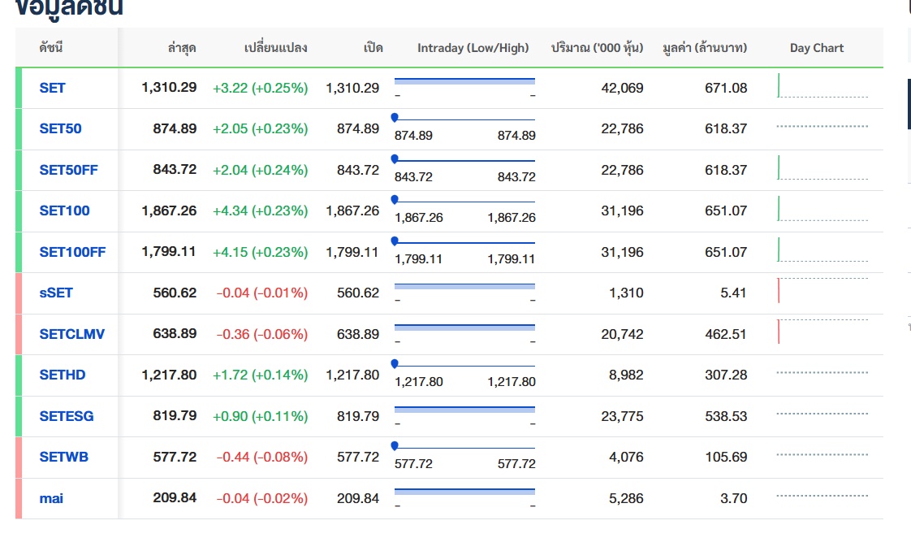Click the SETCLMV index link
Image resolution: width=911 pixels, height=538 pixels.
[71, 334]
